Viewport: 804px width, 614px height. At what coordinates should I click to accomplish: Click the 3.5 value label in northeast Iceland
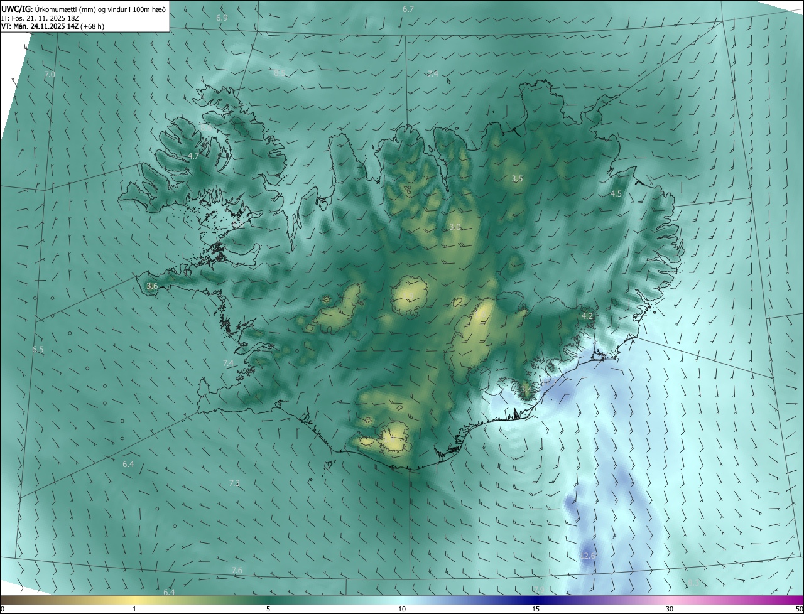[x=517, y=179]
